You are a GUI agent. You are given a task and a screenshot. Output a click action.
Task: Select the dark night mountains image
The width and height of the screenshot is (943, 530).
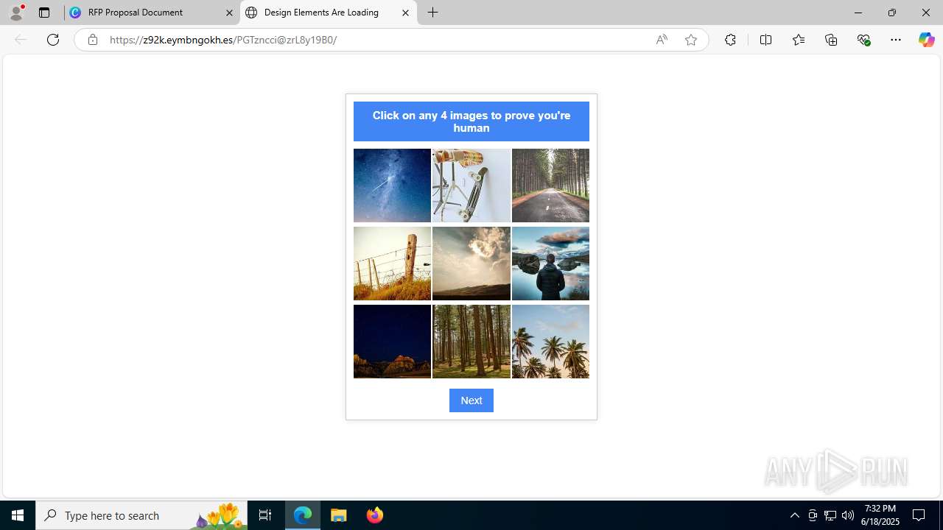392,342
